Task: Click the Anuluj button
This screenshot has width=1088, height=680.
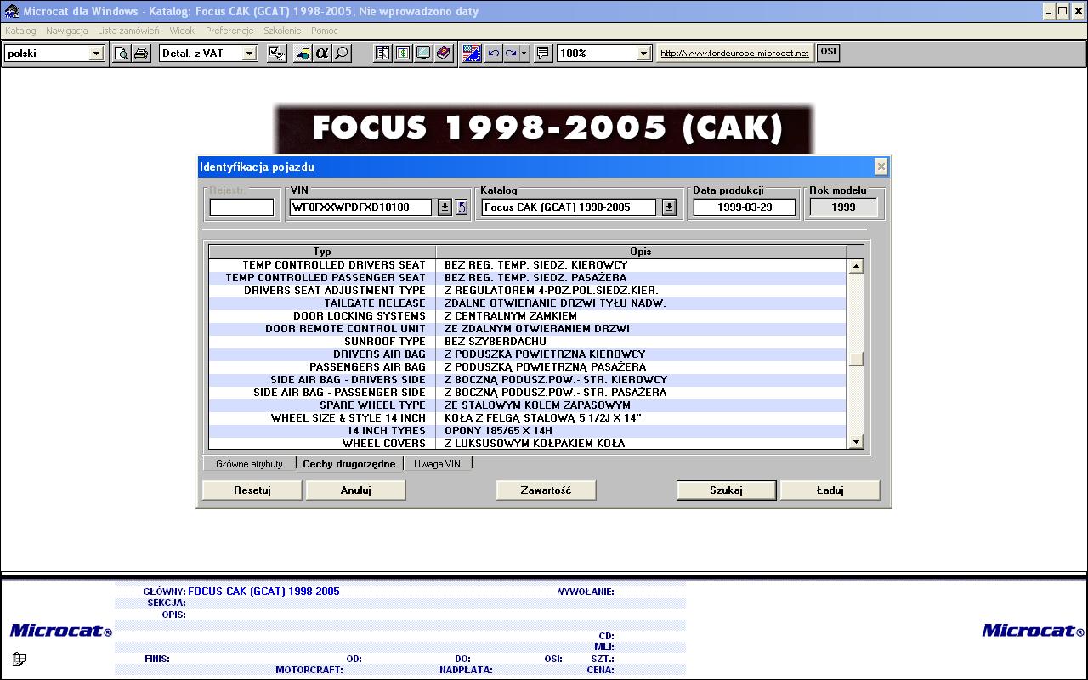Action: click(x=356, y=490)
